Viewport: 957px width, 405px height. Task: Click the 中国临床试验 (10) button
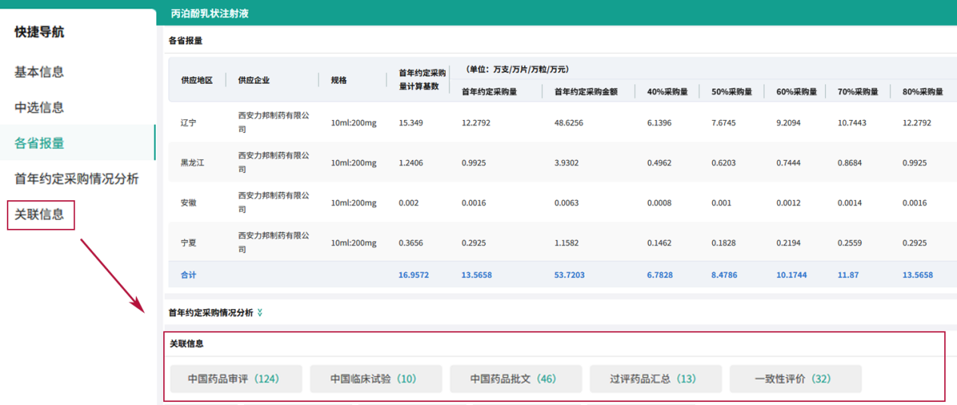[375, 379]
